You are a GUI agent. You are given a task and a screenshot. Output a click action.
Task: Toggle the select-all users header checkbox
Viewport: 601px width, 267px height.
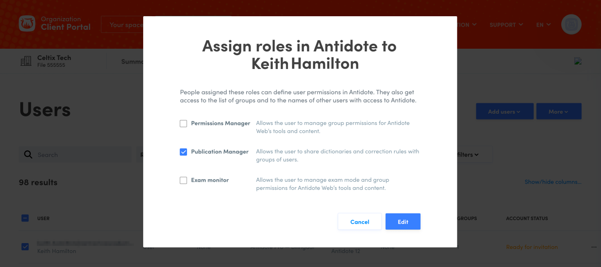click(x=25, y=218)
